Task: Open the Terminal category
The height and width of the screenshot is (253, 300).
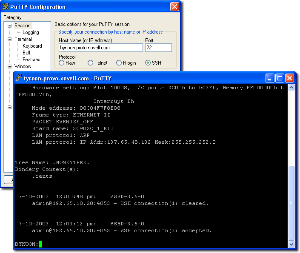Action: click(23, 39)
